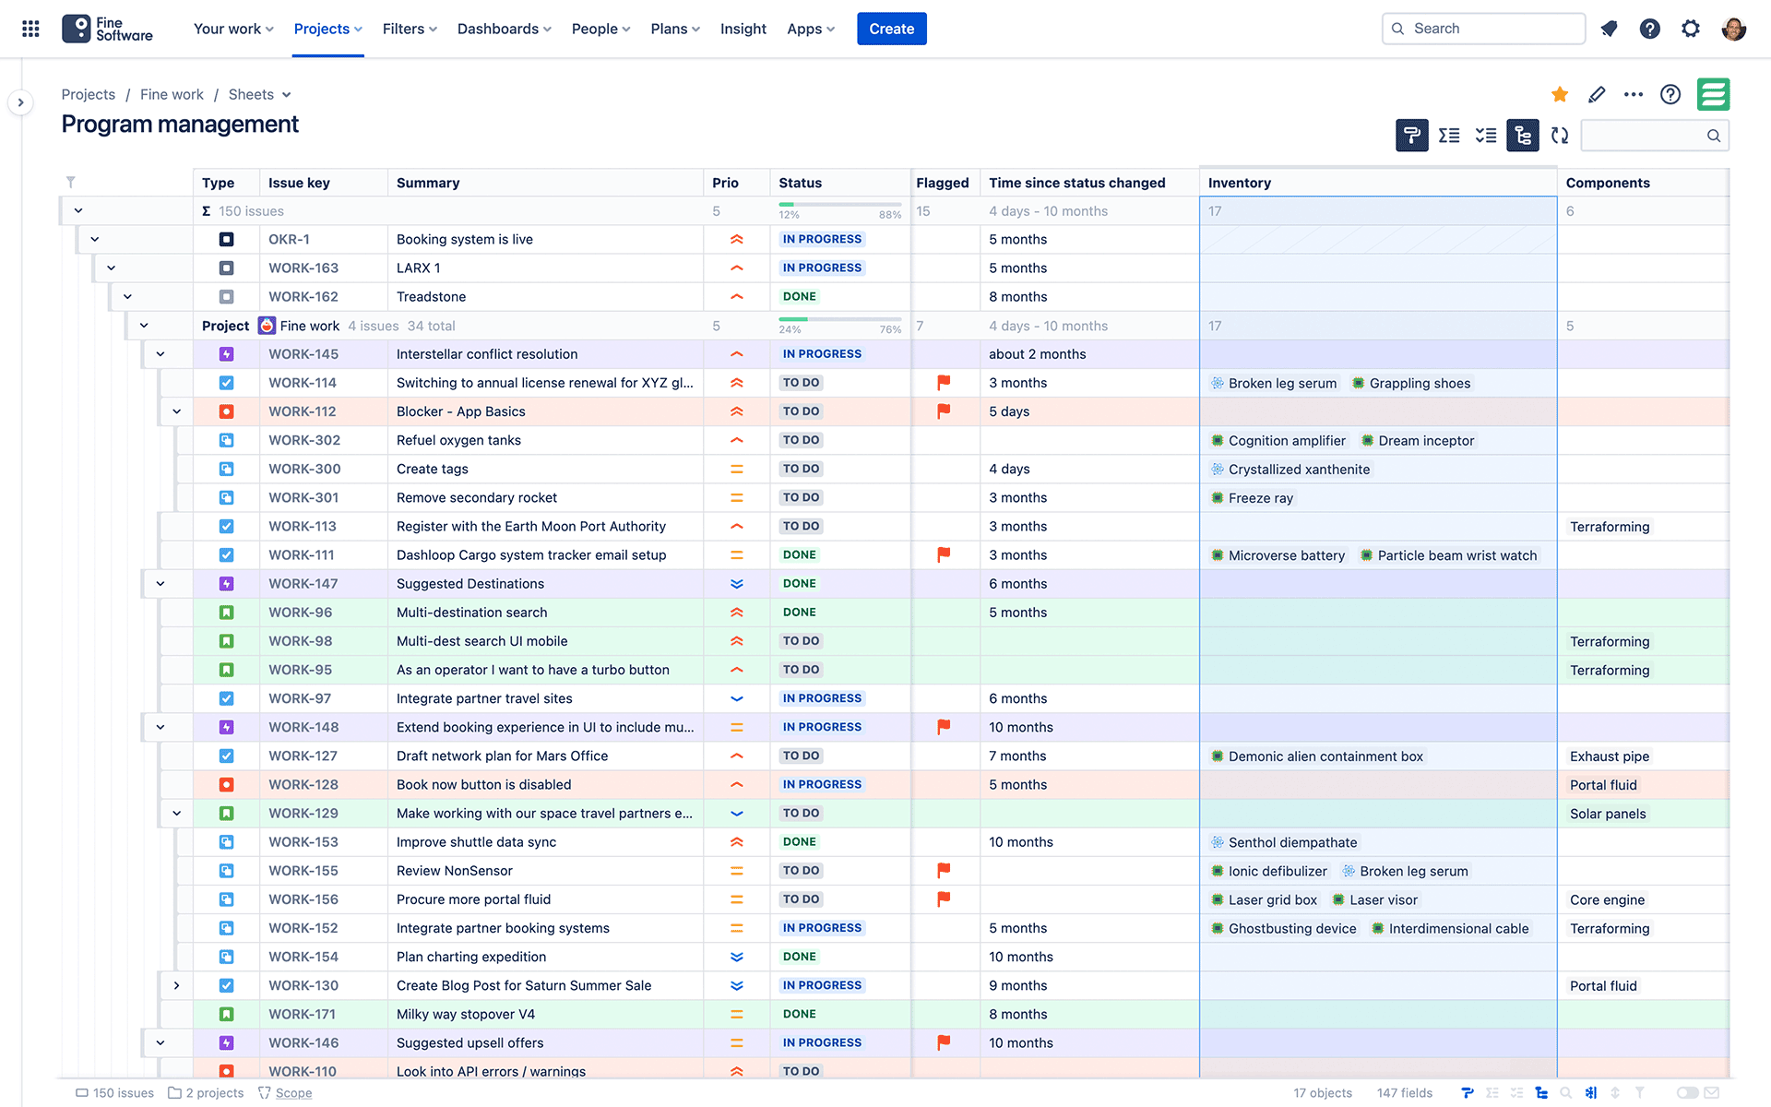Open the pencil edit icon

(1597, 94)
